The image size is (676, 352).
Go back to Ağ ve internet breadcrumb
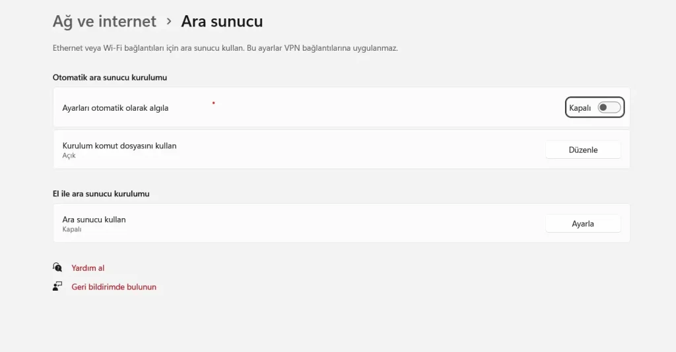104,22
